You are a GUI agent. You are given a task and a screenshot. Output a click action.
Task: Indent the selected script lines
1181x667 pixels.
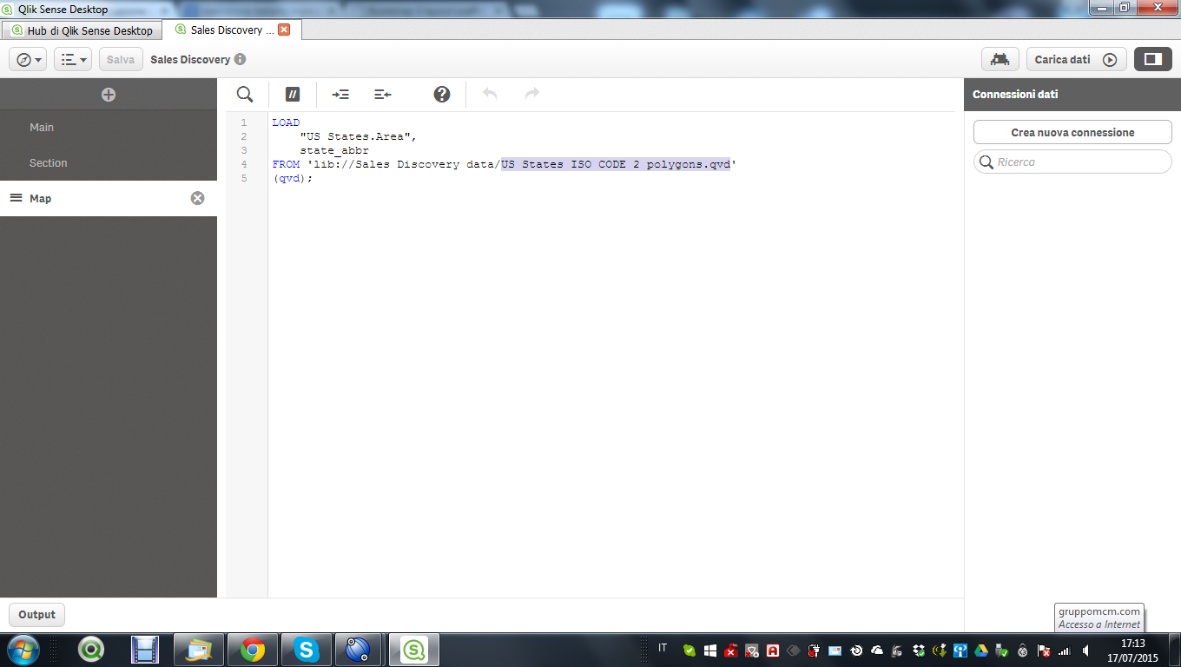(x=340, y=94)
